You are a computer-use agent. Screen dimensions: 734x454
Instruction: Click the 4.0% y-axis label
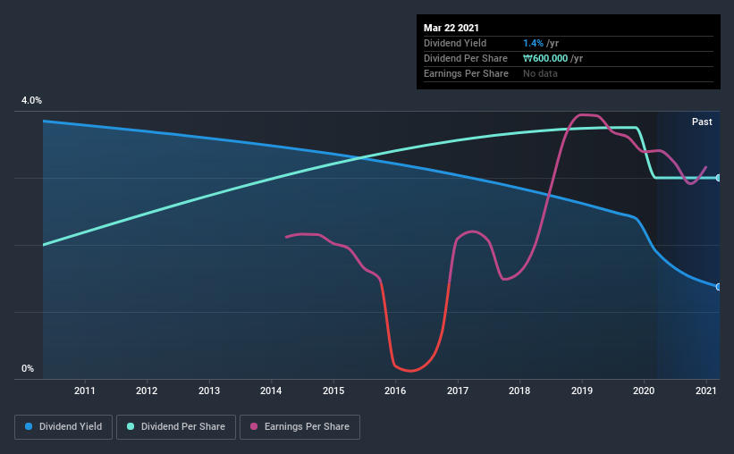(x=31, y=101)
